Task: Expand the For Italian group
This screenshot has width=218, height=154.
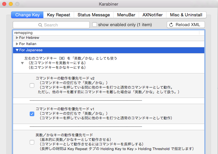Action: click(x=17, y=44)
